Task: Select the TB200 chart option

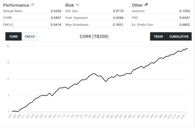Action: pyautogui.click(x=158, y=37)
